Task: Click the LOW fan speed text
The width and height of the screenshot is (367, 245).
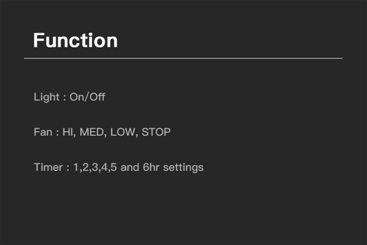Action: coord(124,132)
